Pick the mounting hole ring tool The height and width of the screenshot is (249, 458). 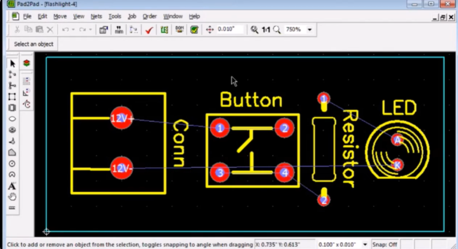point(12,130)
